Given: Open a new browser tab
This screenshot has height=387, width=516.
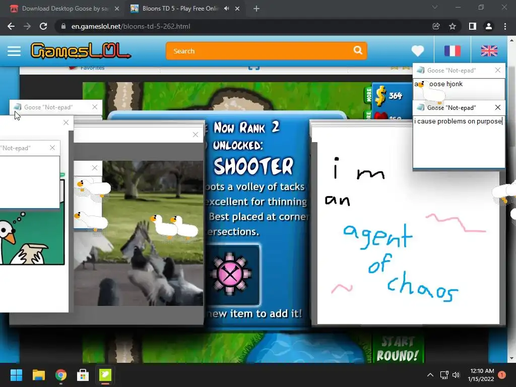Looking at the screenshot, I should coord(256,9).
